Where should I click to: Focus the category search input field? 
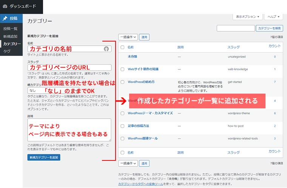click(x=236, y=28)
